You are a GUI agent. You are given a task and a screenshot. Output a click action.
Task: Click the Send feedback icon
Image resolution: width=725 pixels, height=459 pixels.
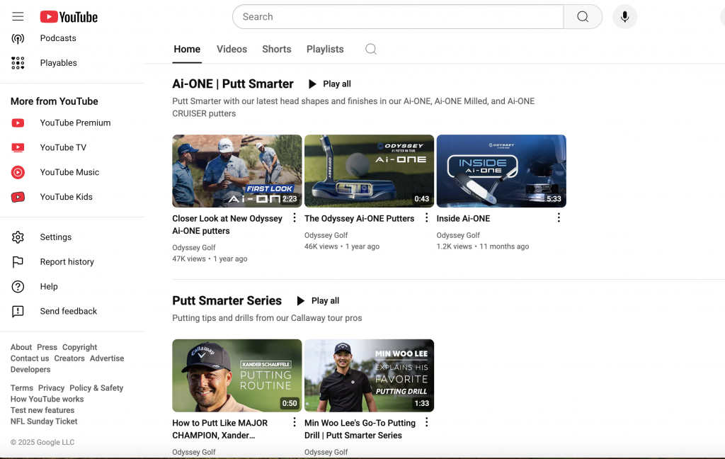pos(18,312)
